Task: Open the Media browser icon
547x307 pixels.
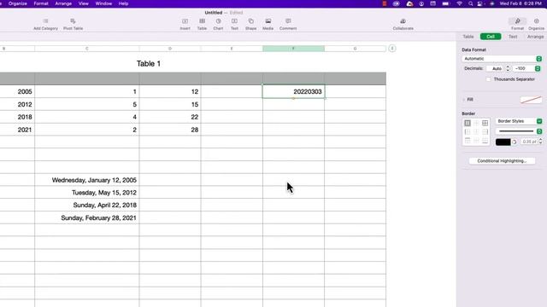Action: click(268, 21)
